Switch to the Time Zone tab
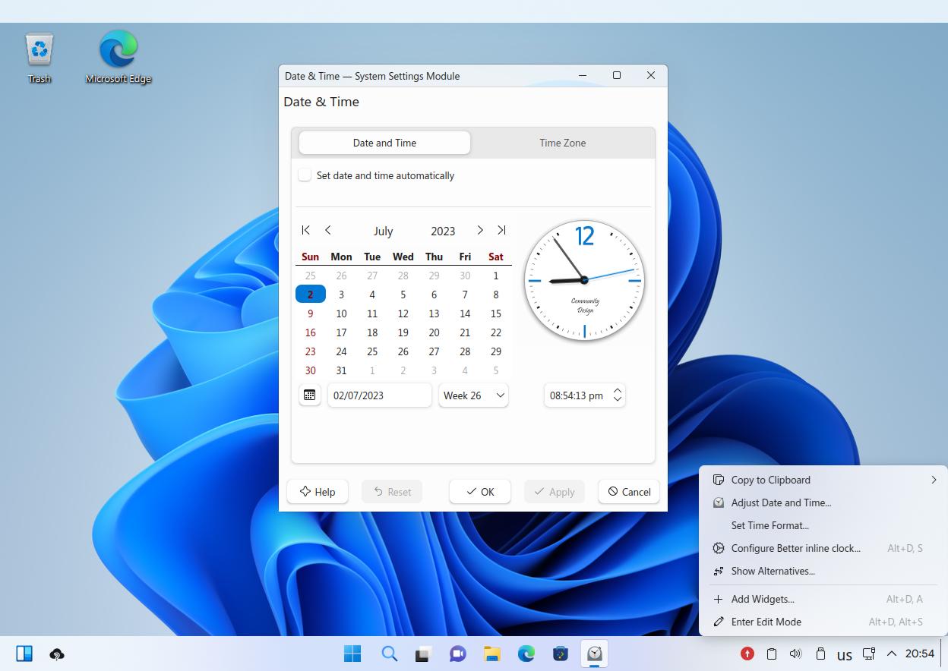 coord(562,143)
